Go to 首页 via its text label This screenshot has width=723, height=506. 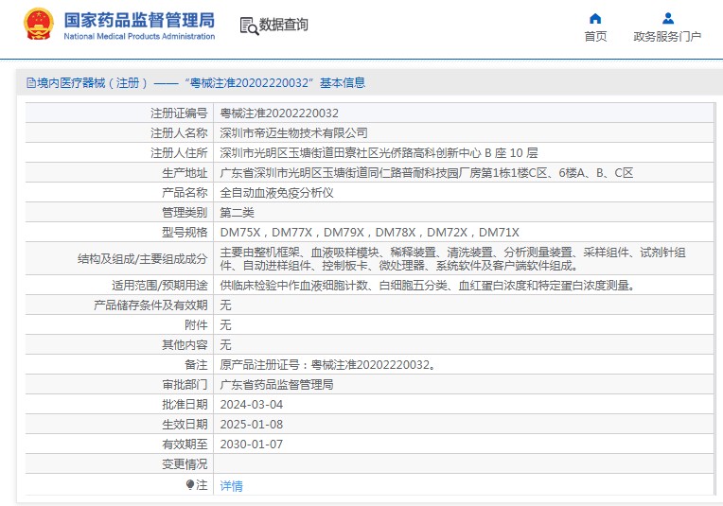point(595,37)
